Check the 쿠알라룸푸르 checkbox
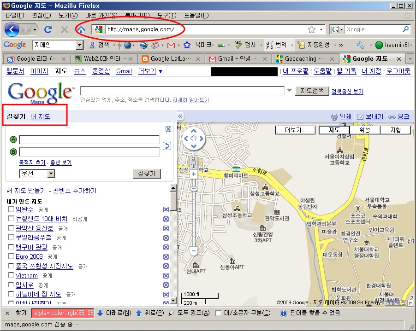Image resolution: width=416 pixels, height=331 pixels. [x=11, y=237]
